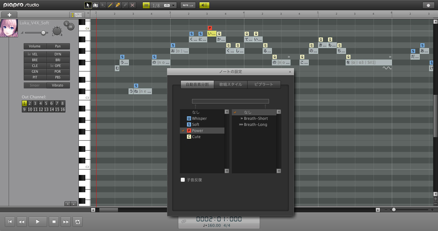
Task: Toggle the grid snap button
Action: pyautogui.click(x=146, y=5)
